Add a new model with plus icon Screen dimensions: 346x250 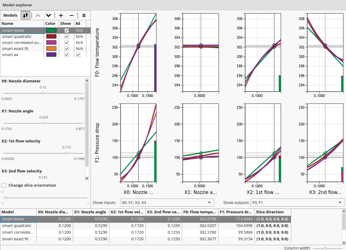[61, 15]
